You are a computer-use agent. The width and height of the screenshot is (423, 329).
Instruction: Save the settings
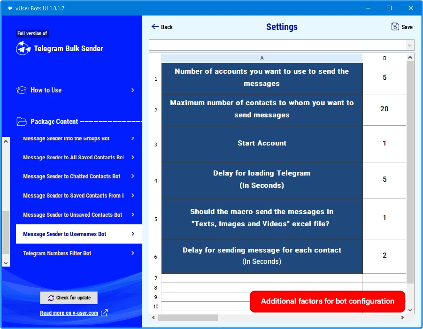point(402,27)
